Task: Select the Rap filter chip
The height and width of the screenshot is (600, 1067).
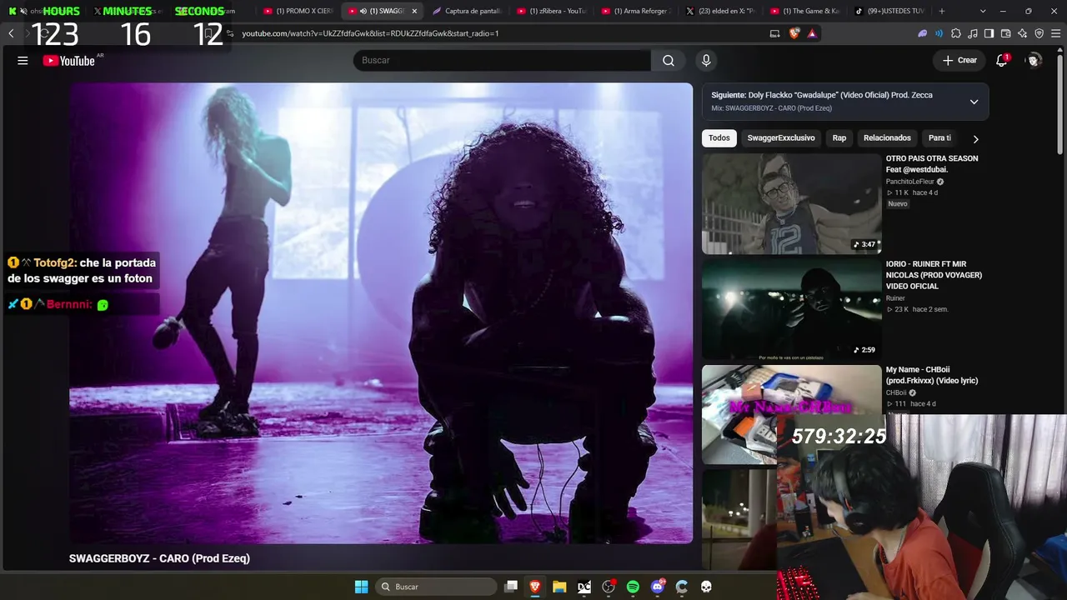Action: (x=839, y=138)
